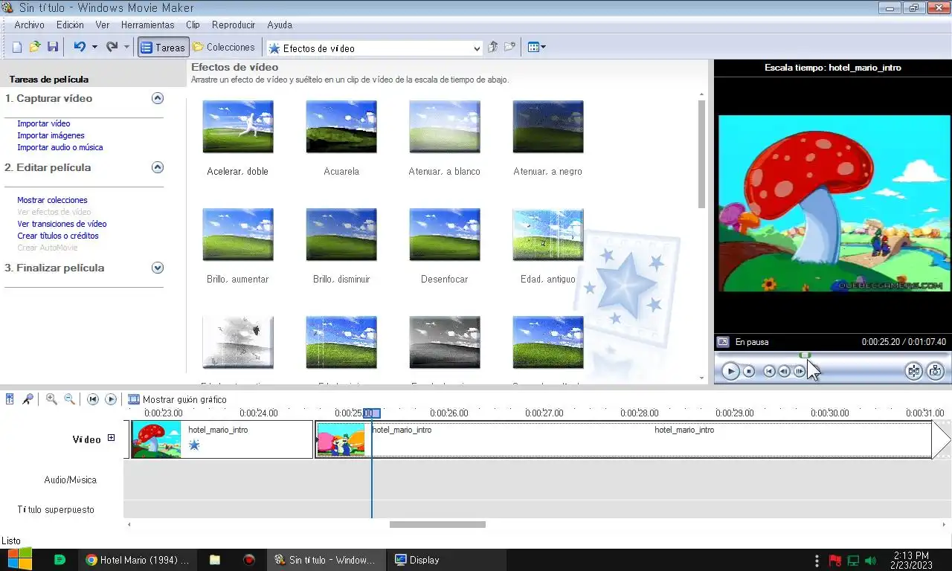Rewind the timeline to start
Viewport: 952px width, 571px height.
[x=93, y=399]
